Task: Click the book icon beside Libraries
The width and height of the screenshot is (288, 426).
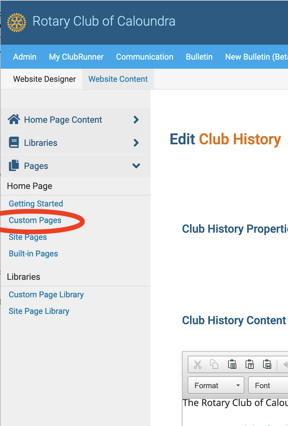Action: pos(14,143)
